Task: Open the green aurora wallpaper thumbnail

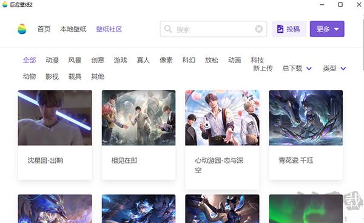Action: coord(306,209)
